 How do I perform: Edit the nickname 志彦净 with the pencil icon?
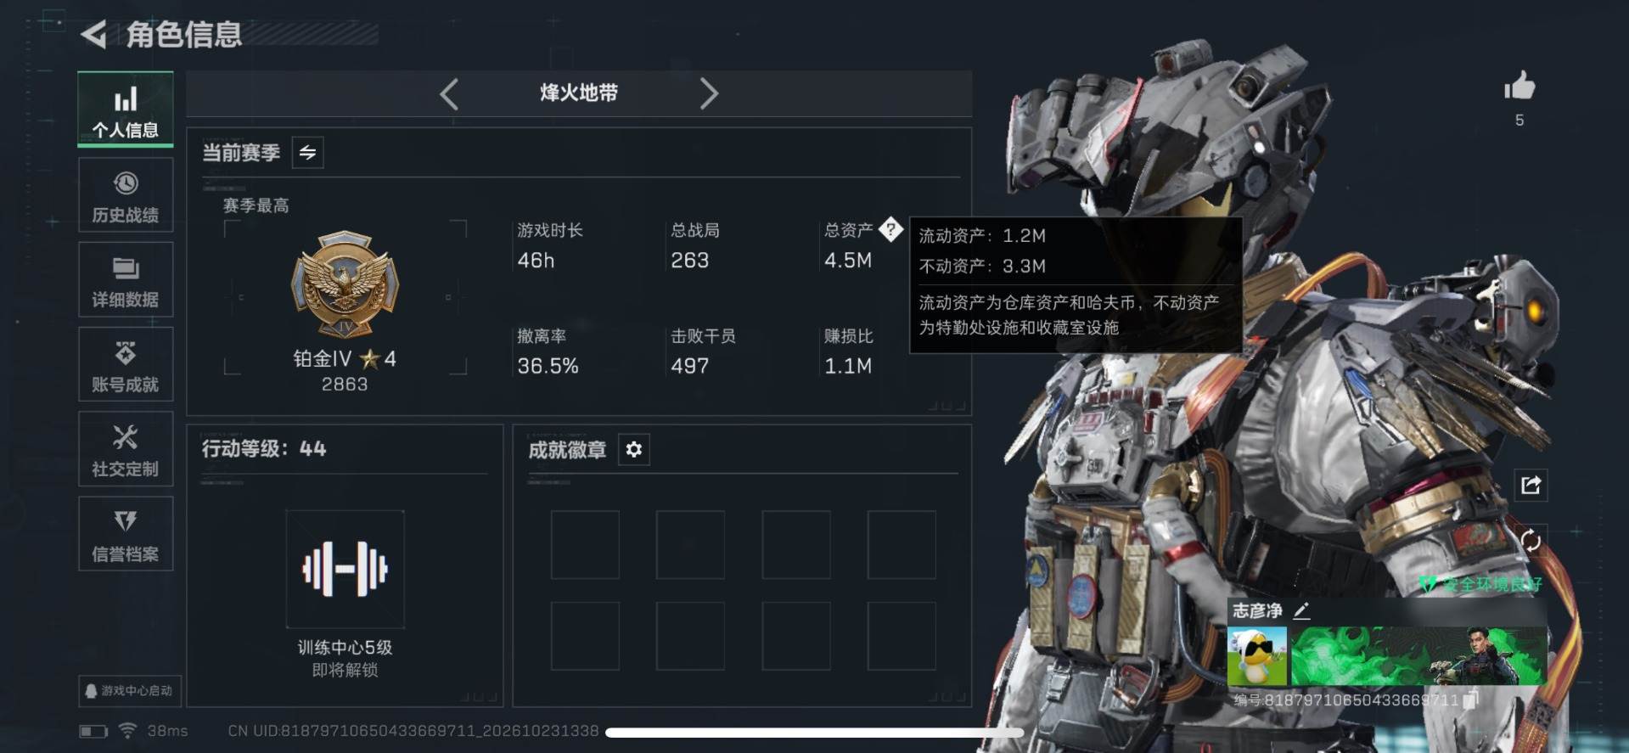[1301, 610]
